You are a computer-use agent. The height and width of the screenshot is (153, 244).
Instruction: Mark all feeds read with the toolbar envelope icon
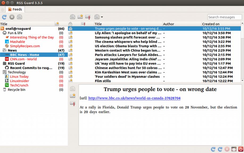tap(19, 17)
